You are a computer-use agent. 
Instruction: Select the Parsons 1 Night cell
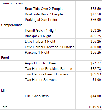click(x=50, y=52)
